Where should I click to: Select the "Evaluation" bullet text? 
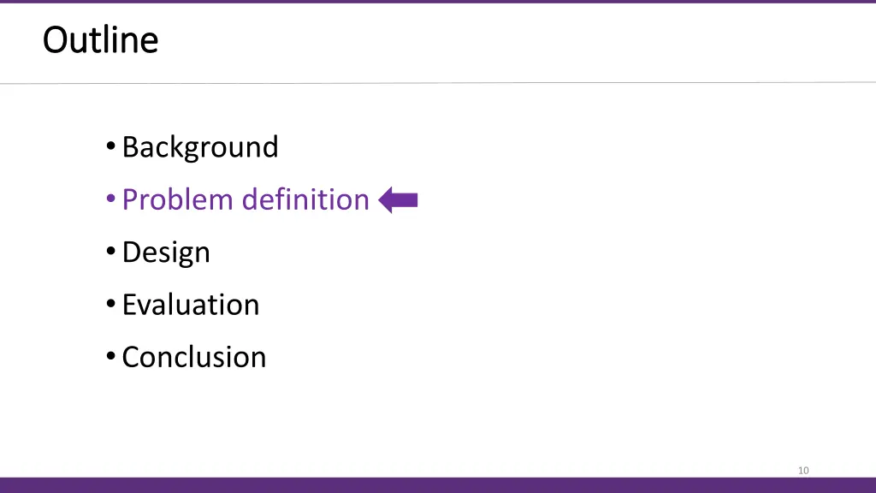(x=191, y=305)
